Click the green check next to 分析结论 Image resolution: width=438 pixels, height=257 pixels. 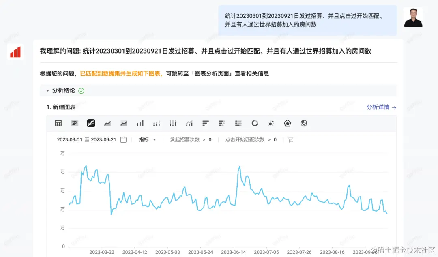81,91
